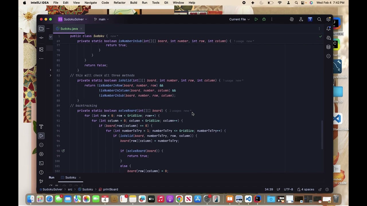
Task: Open the Project tool window folder icon
Action: [x=41, y=29]
